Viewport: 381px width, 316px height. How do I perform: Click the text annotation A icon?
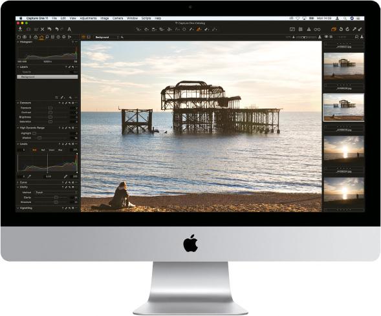[x=69, y=29]
